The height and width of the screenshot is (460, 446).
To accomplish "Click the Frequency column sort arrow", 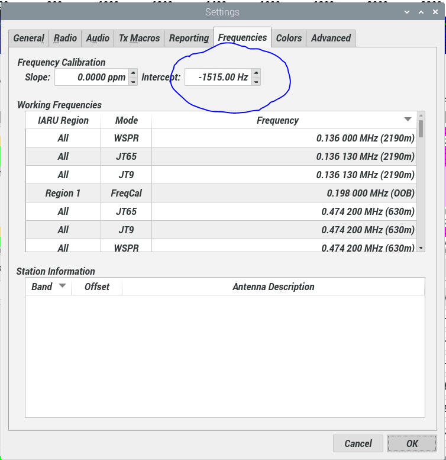I will 408,120.
